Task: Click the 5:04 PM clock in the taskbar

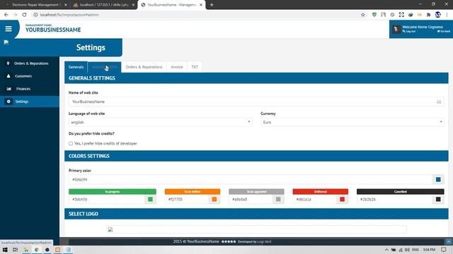Action: tap(429, 250)
